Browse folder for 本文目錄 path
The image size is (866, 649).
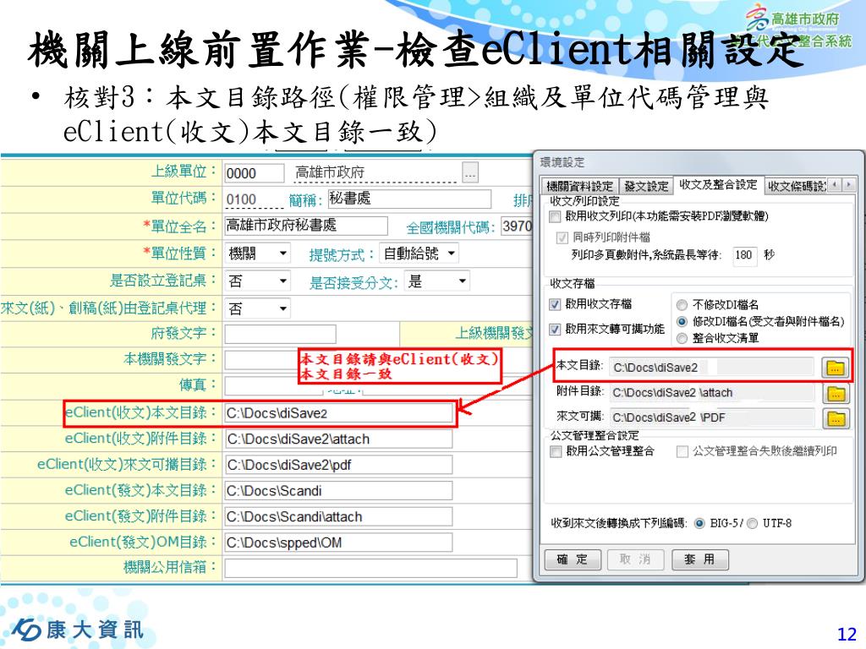(835, 368)
